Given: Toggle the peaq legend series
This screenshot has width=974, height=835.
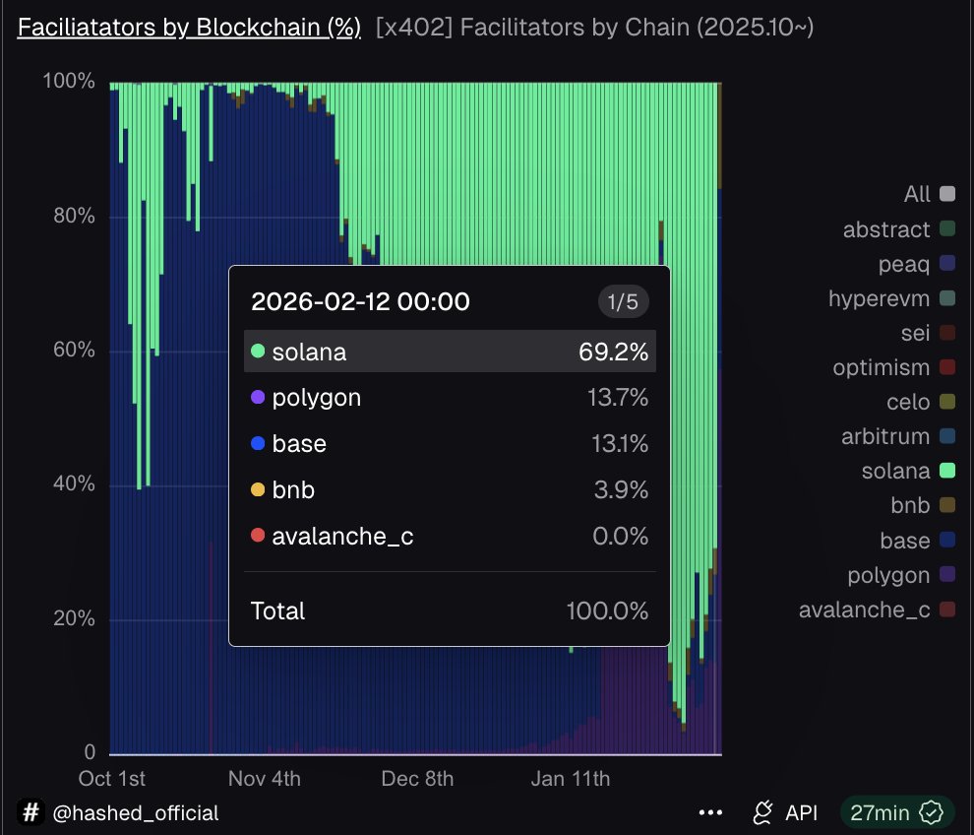Looking at the screenshot, I should (916, 264).
